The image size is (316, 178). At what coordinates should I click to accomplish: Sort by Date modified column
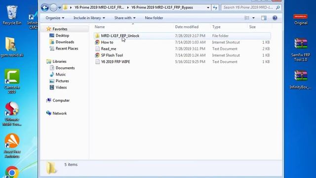[192, 27]
